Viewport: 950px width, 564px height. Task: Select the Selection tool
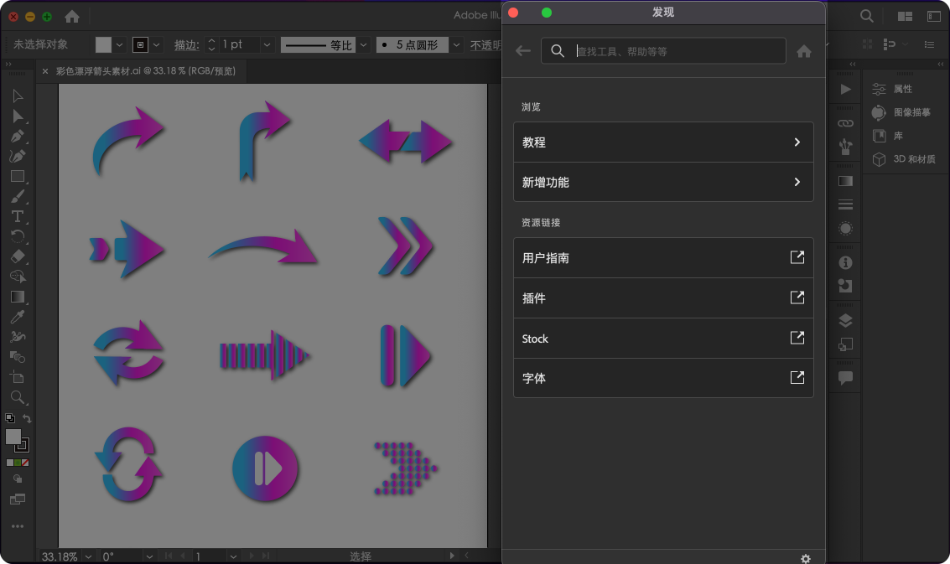click(x=18, y=95)
